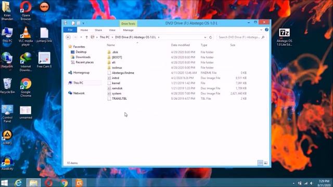This screenshot has width=333, height=187.
Task: Sort by the Size column header
Action: [233, 45]
